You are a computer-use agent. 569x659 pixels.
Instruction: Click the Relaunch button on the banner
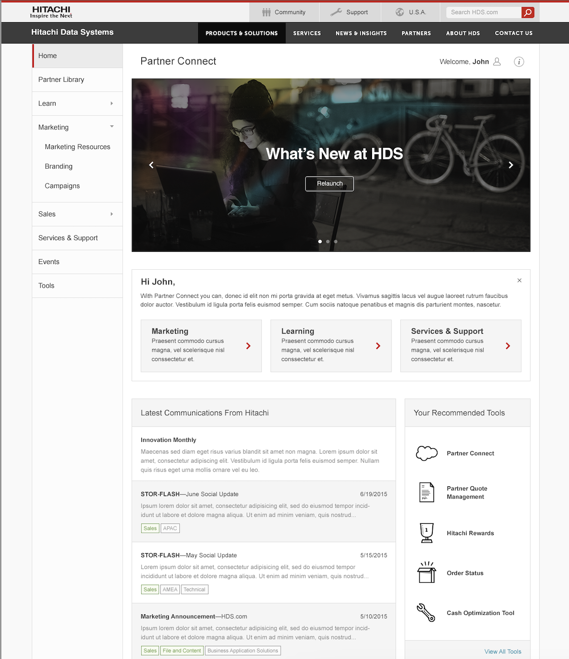coord(329,184)
